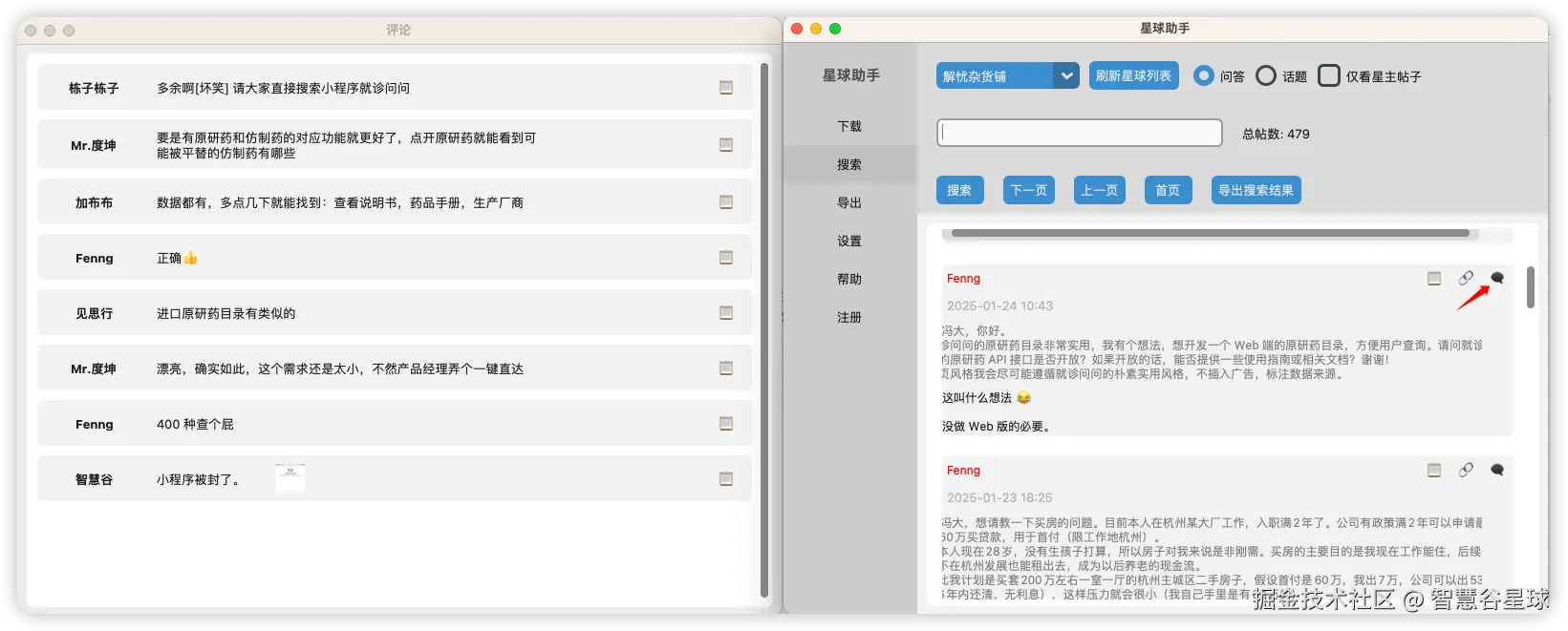1568x631 pixels.
Task: Click reply text 这叫什么想法
Action: (x=977, y=397)
